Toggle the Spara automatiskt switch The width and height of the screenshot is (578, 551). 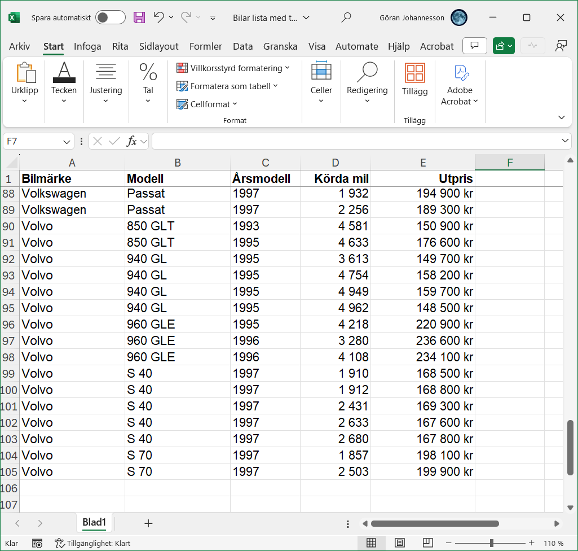pyautogui.click(x=111, y=18)
